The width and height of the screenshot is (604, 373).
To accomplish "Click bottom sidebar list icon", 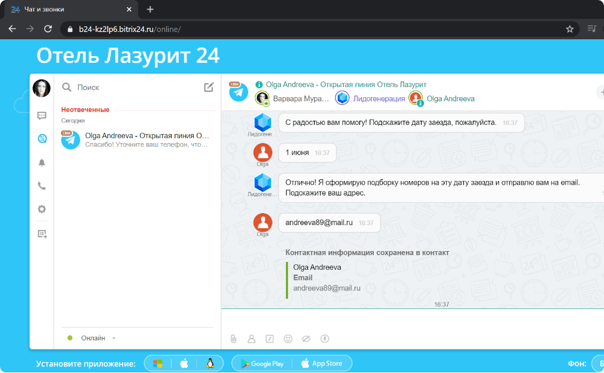I will tap(42, 234).
